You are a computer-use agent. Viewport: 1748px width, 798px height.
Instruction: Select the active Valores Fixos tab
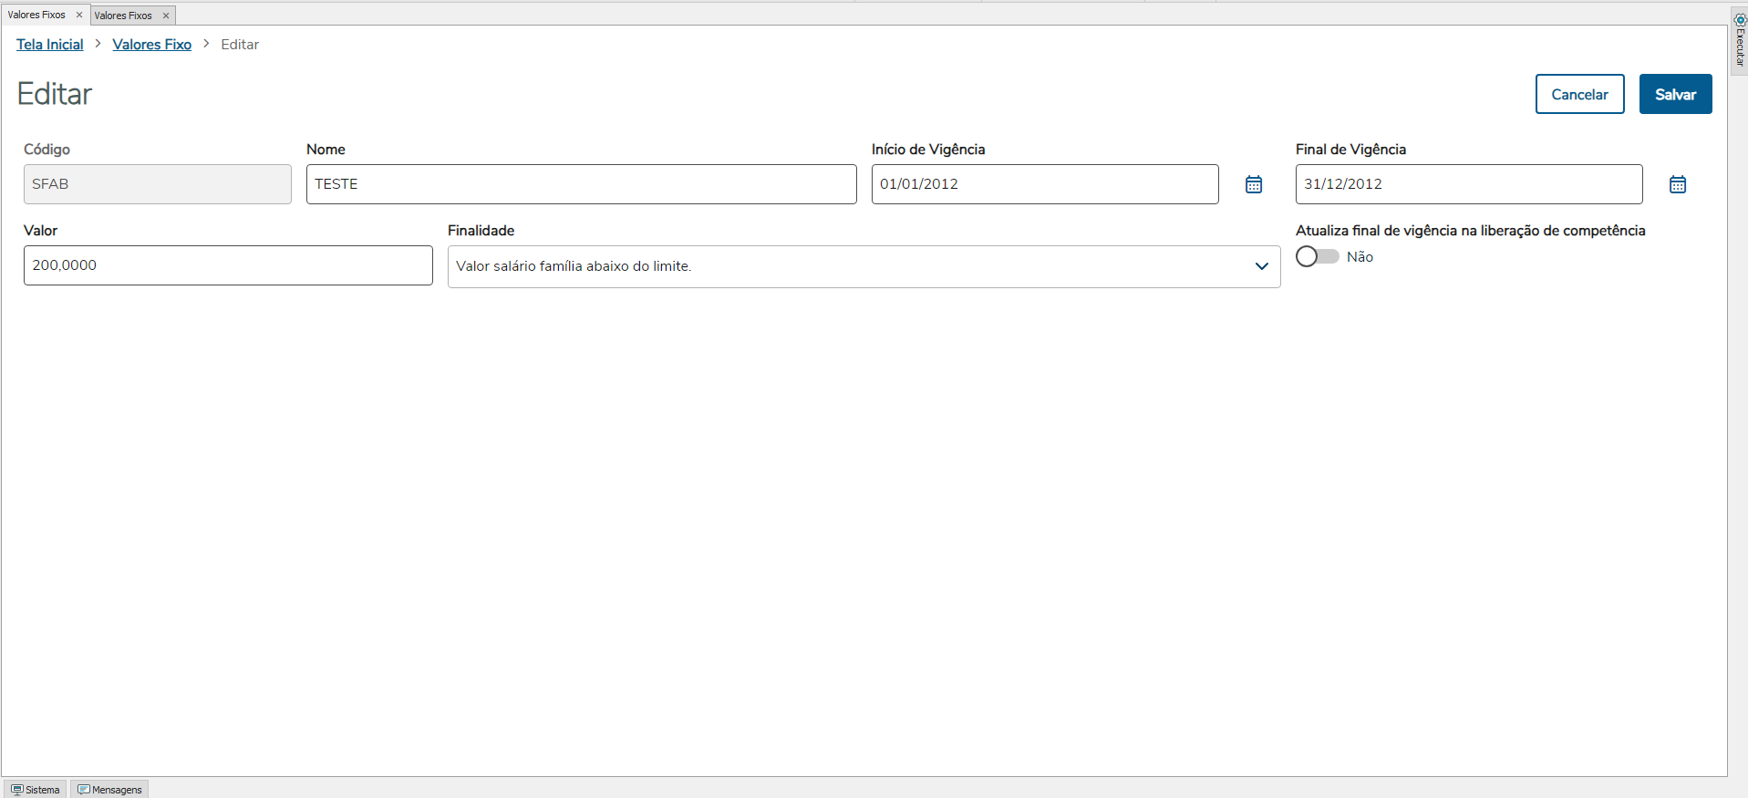[36, 15]
